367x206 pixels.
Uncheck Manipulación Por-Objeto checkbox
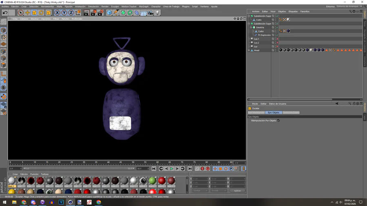click(x=278, y=121)
